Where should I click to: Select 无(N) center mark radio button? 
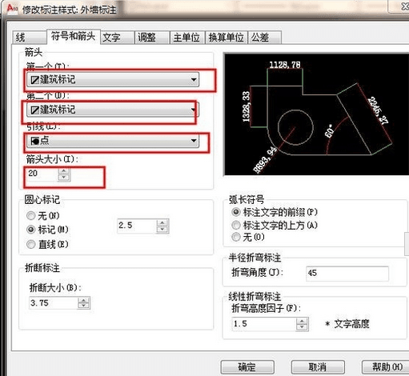tap(31, 215)
